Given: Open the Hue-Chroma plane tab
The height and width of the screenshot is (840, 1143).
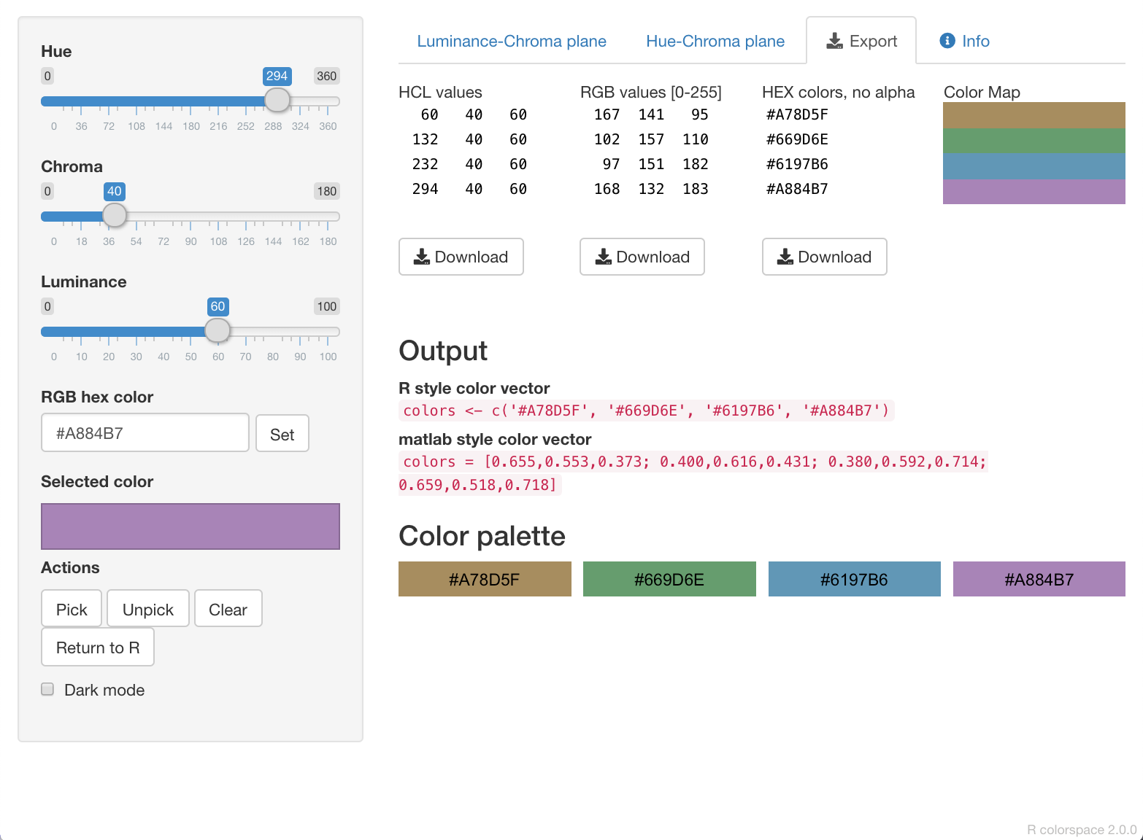Looking at the screenshot, I should [x=715, y=41].
